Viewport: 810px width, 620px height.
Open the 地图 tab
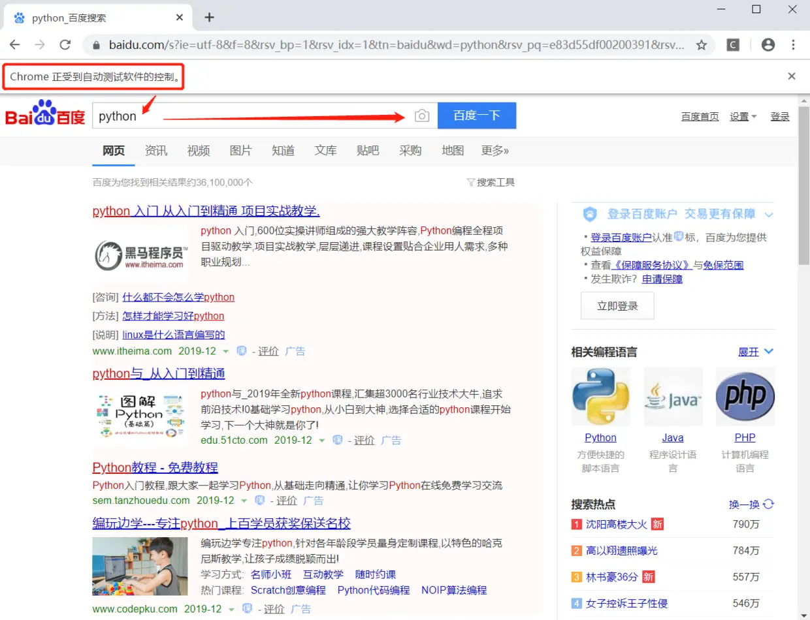click(453, 151)
